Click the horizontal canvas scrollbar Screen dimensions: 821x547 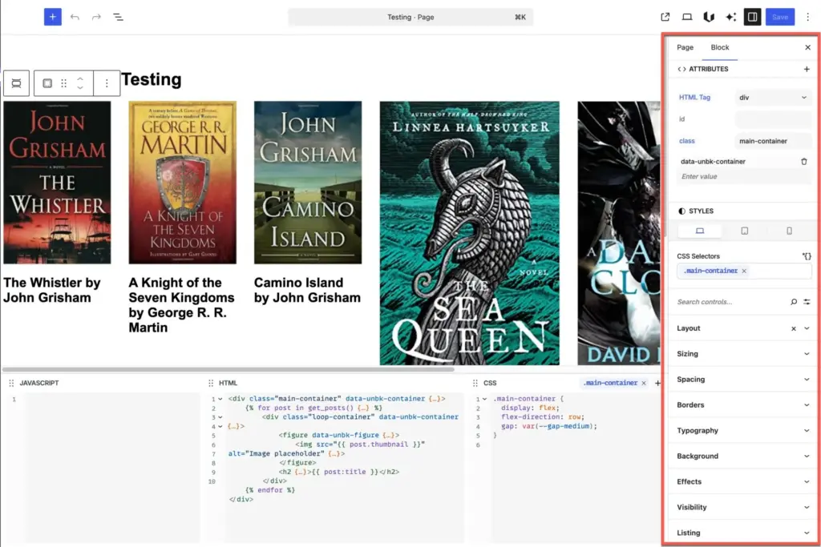click(x=229, y=369)
